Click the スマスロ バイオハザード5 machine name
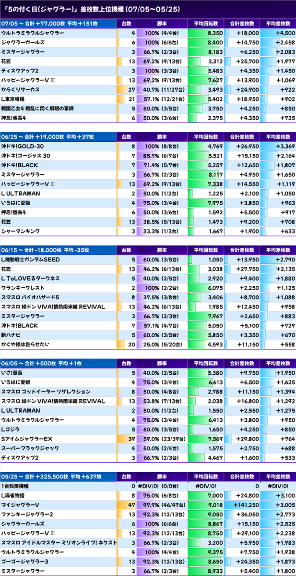The image size is (296, 576). click(30, 297)
